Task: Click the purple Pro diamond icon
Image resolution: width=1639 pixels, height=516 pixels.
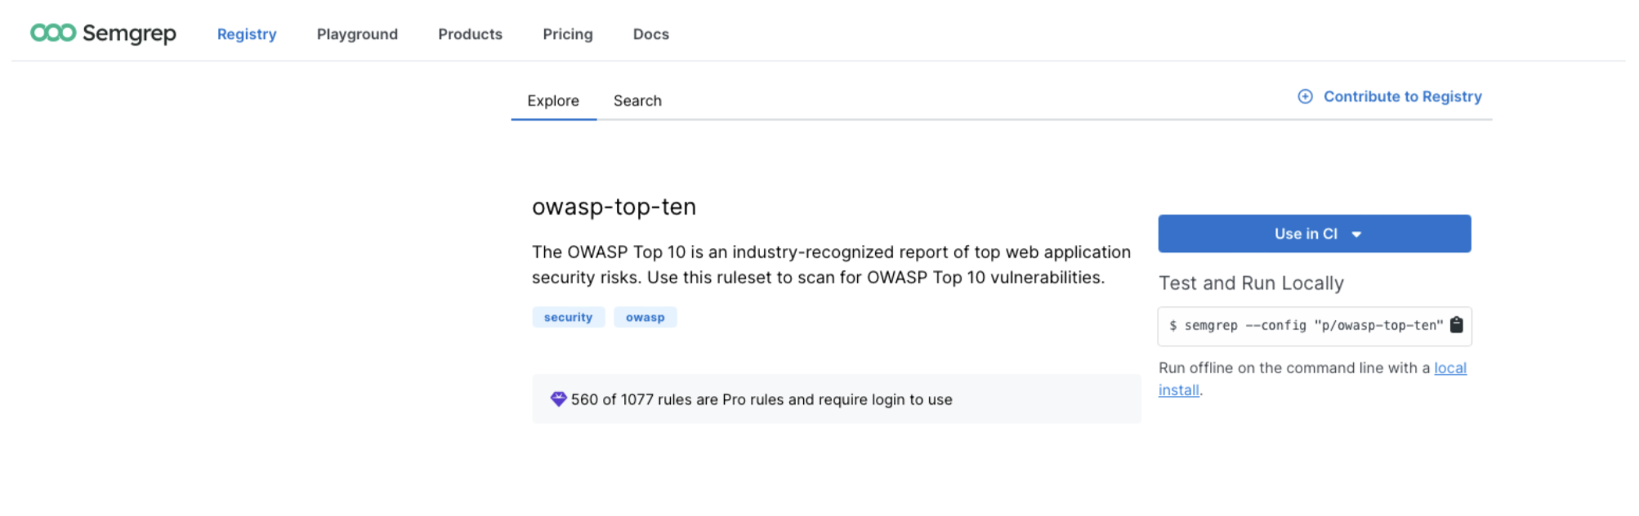Action: pyautogui.click(x=558, y=399)
